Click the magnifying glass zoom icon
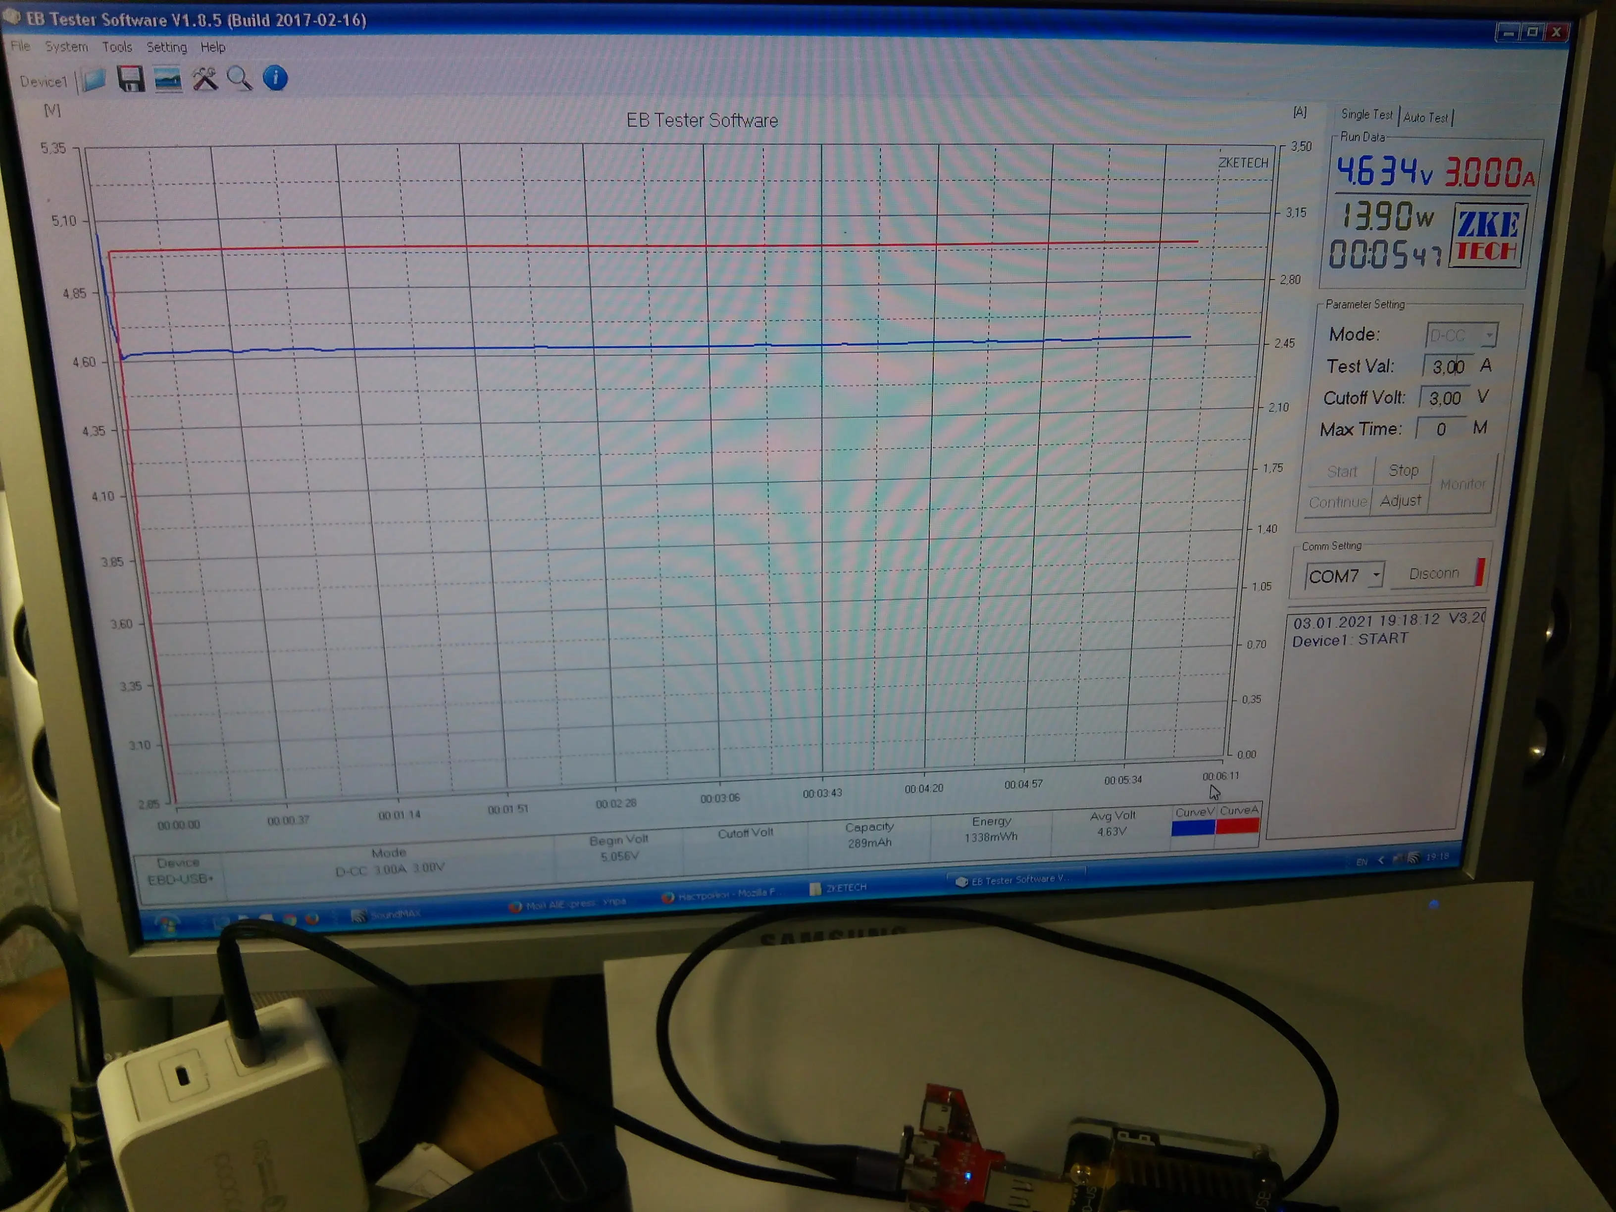This screenshot has height=1212, width=1616. pos(240,77)
